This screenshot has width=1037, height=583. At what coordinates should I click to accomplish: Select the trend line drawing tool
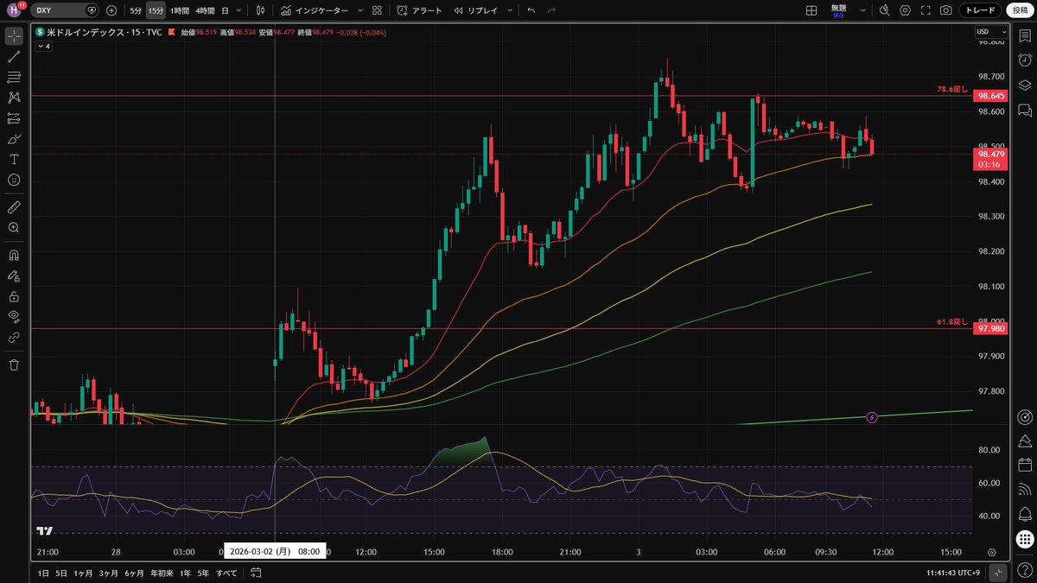pyautogui.click(x=14, y=57)
